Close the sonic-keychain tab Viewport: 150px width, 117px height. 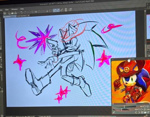pyautogui.click(x=29, y=16)
